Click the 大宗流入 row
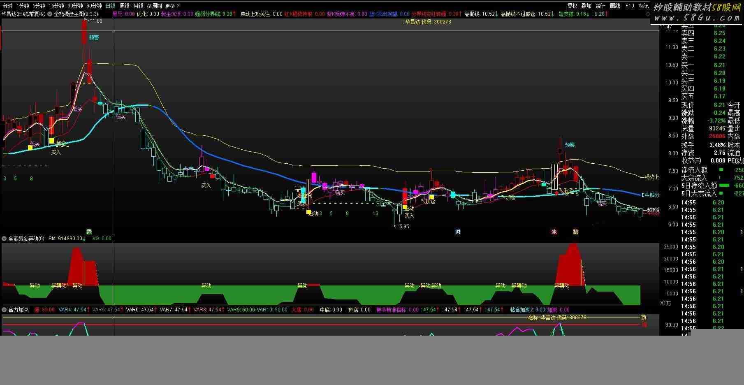 click(712, 178)
